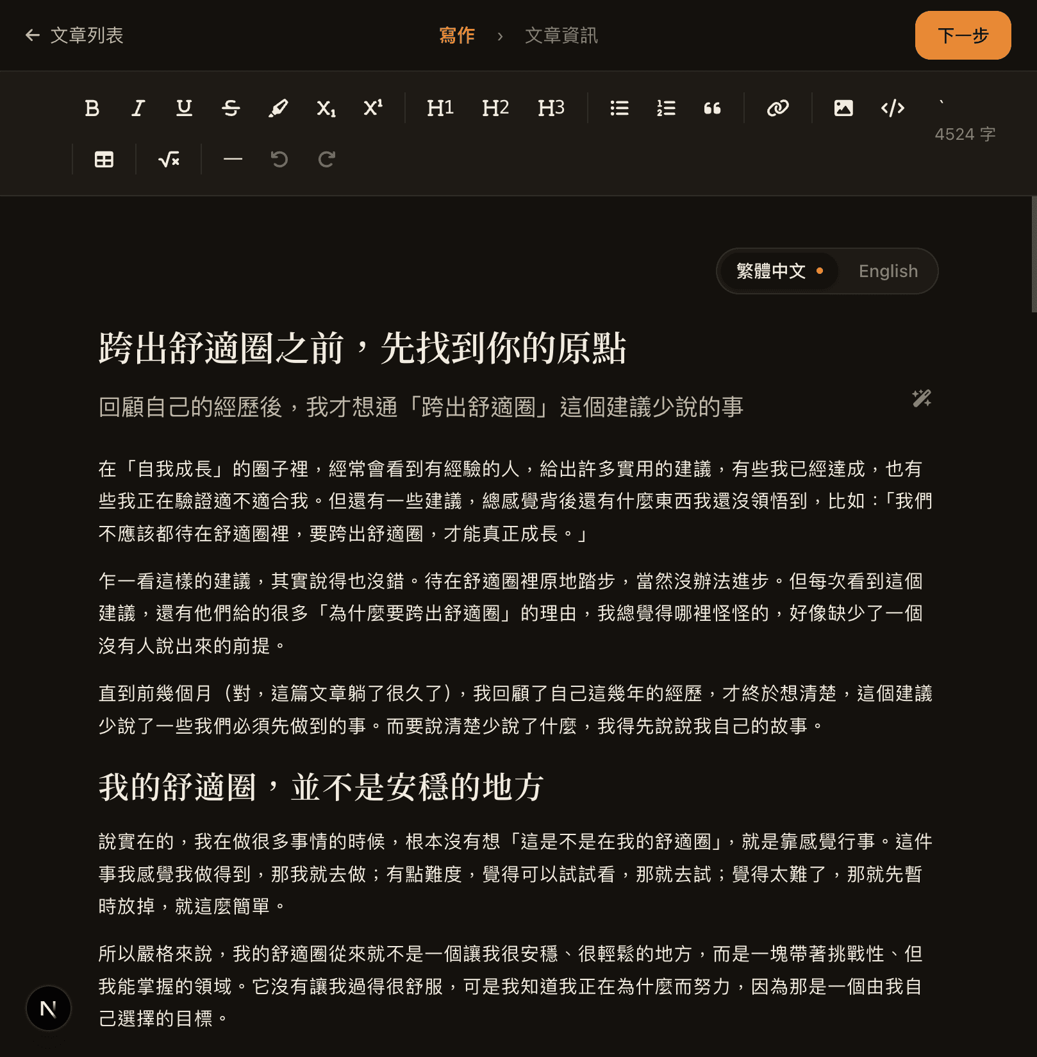1037x1057 pixels.
Task: Insert a table
Action: [104, 159]
